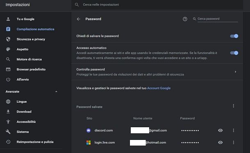Click the Password salvate heading
Image resolution: width=250 pixels, height=153 pixels.
pos(89,107)
